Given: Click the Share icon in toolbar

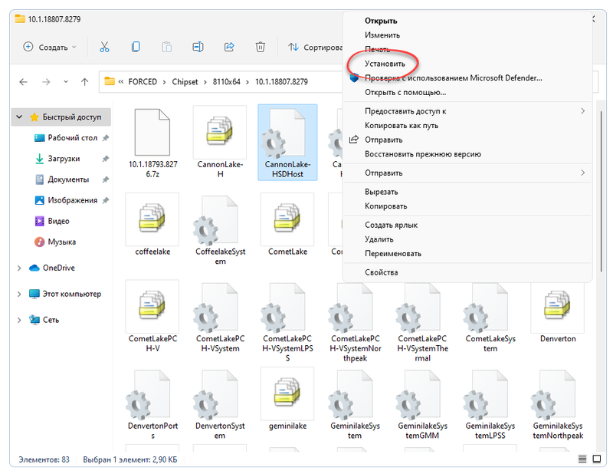Looking at the screenshot, I should point(228,47).
